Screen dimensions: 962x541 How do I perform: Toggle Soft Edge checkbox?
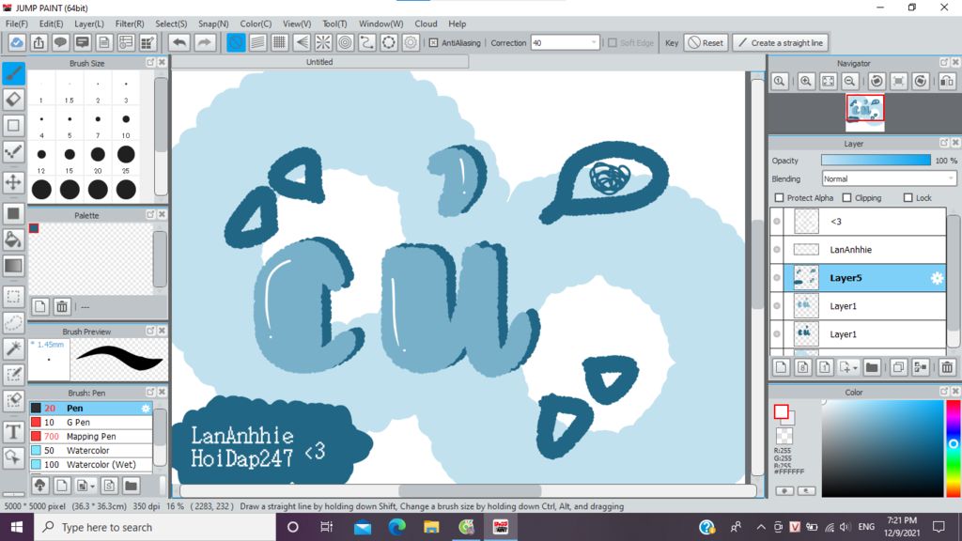coord(613,43)
